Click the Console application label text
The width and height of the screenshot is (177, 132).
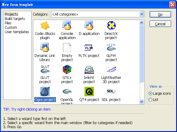[x=67, y=36]
